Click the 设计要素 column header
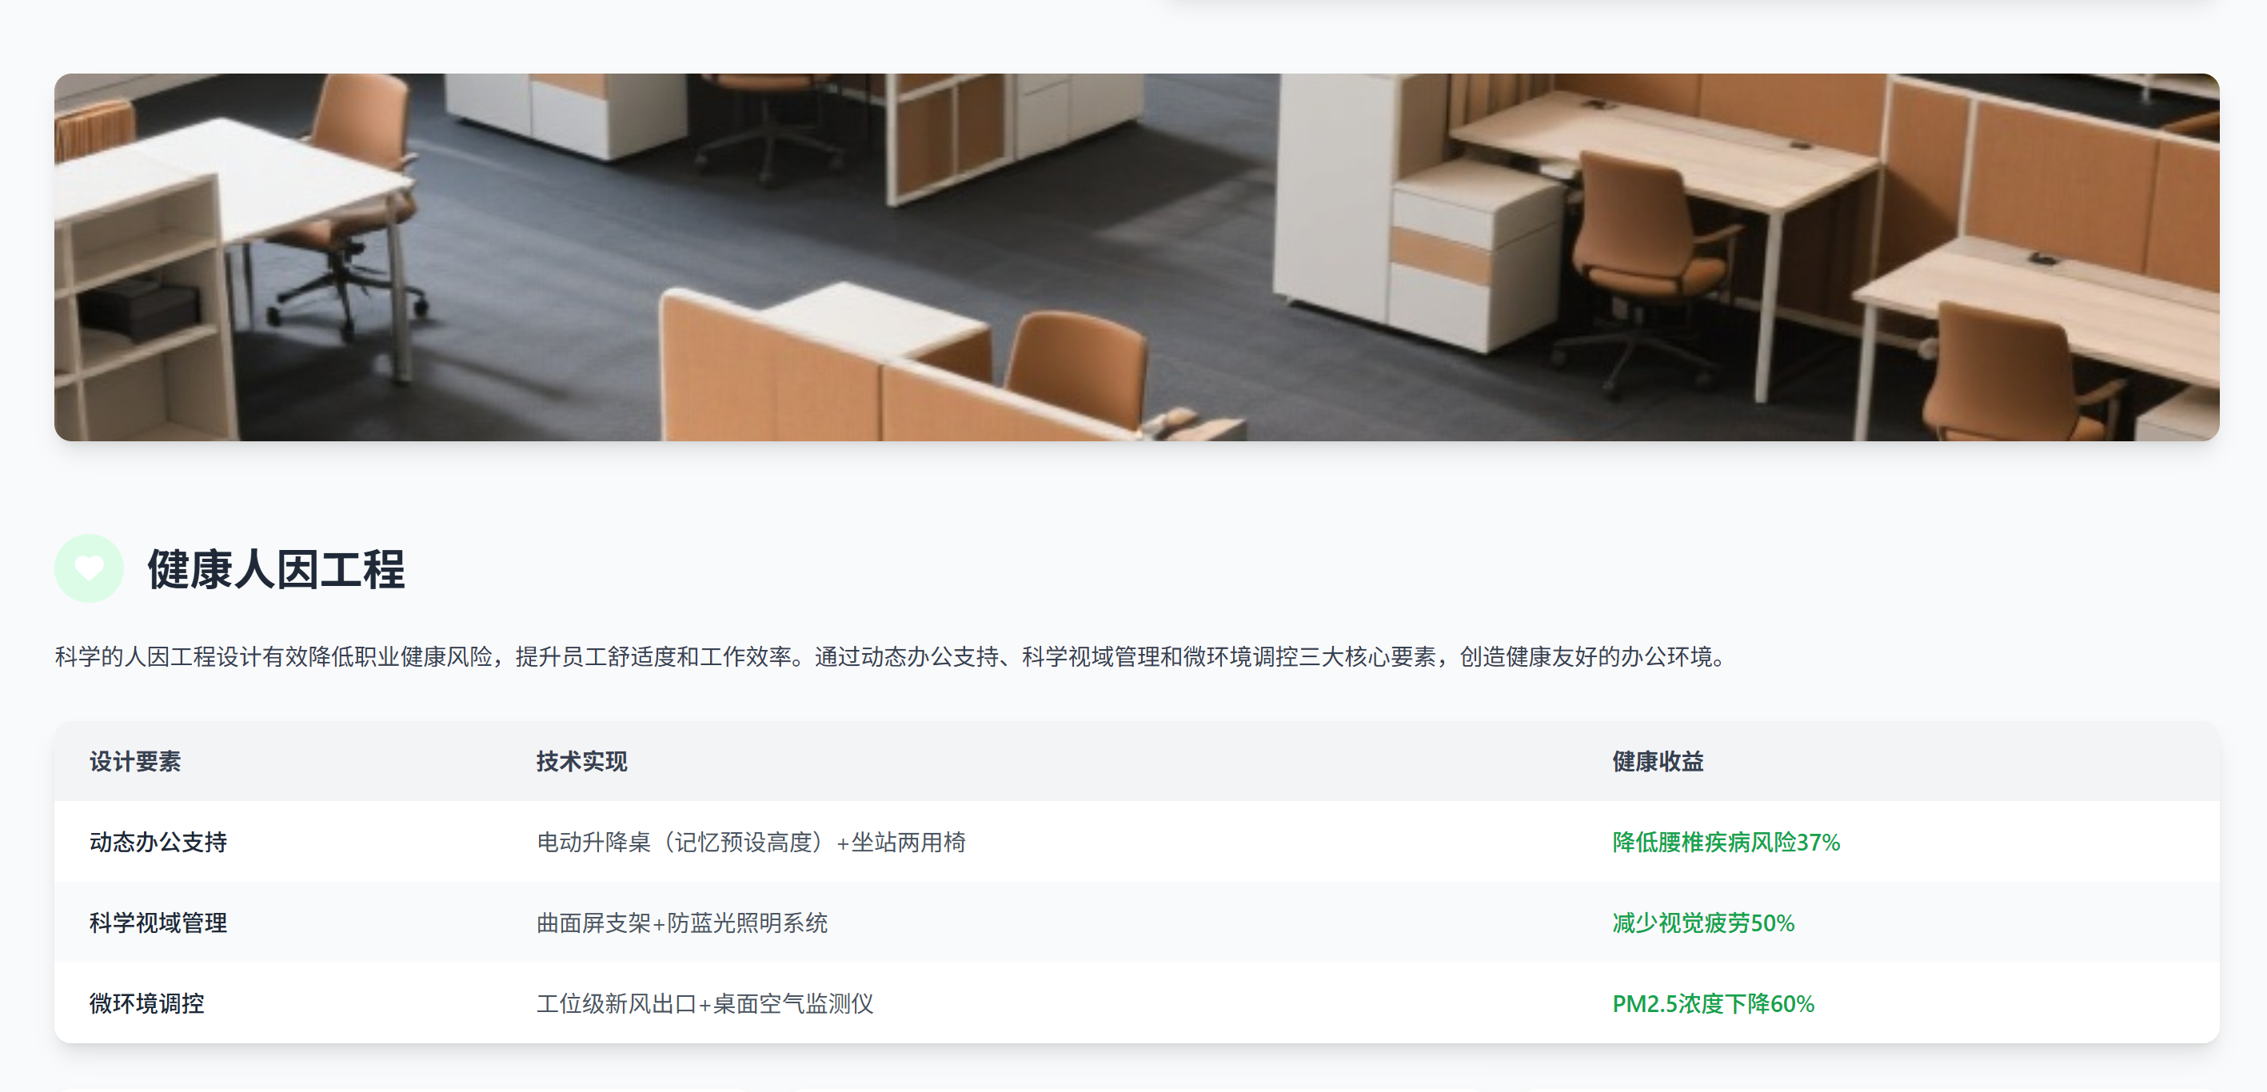2267x1092 pixels. tap(135, 762)
